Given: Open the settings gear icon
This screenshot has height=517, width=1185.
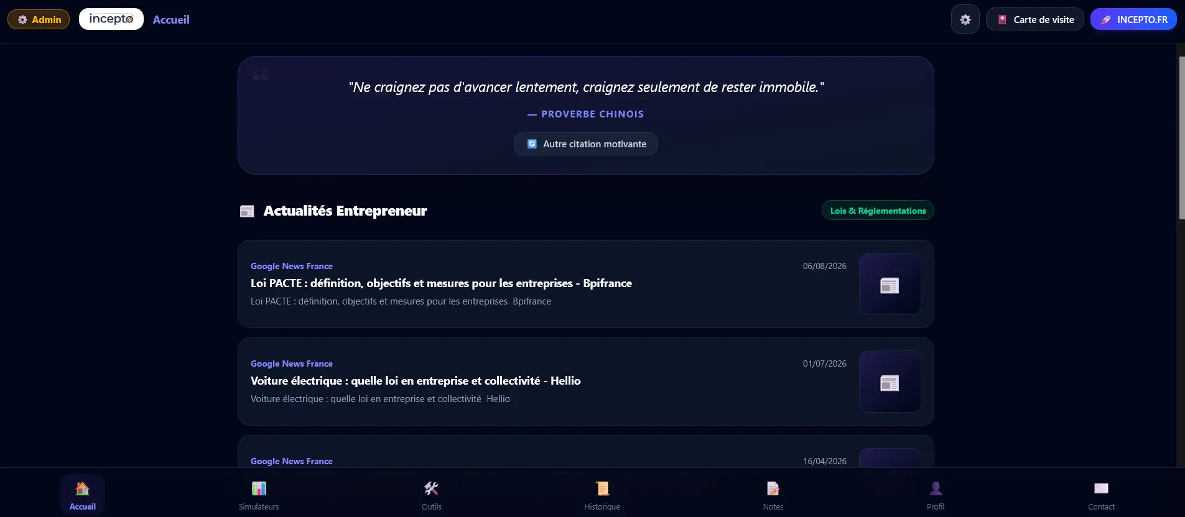Looking at the screenshot, I should 965,19.
